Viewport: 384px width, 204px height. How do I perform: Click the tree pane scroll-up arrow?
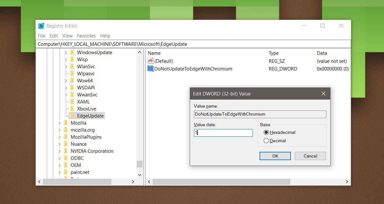point(140,52)
